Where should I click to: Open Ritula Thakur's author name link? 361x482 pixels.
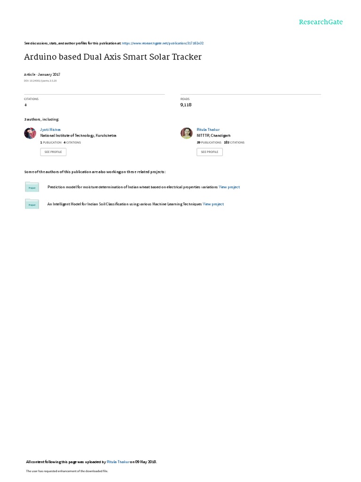pyautogui.click(x=208, y=130)
